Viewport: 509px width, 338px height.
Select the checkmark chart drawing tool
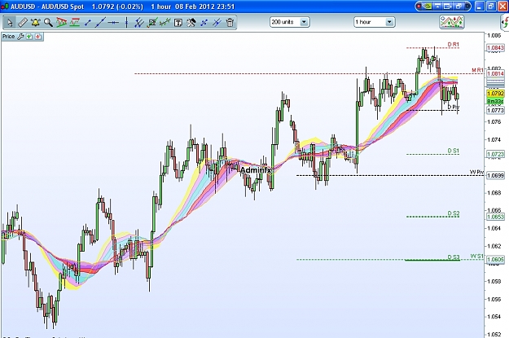tap(152, 23)
